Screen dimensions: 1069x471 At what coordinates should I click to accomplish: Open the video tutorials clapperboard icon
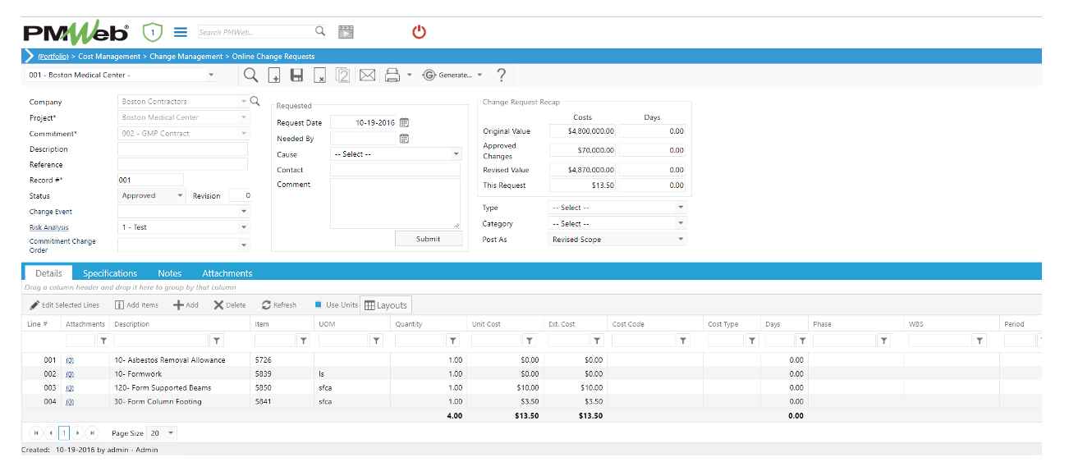pos(346,32)
